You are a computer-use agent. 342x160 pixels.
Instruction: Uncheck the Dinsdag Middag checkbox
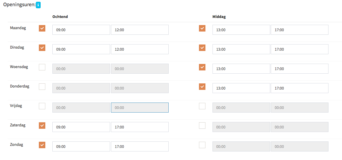tap(202, 48)
